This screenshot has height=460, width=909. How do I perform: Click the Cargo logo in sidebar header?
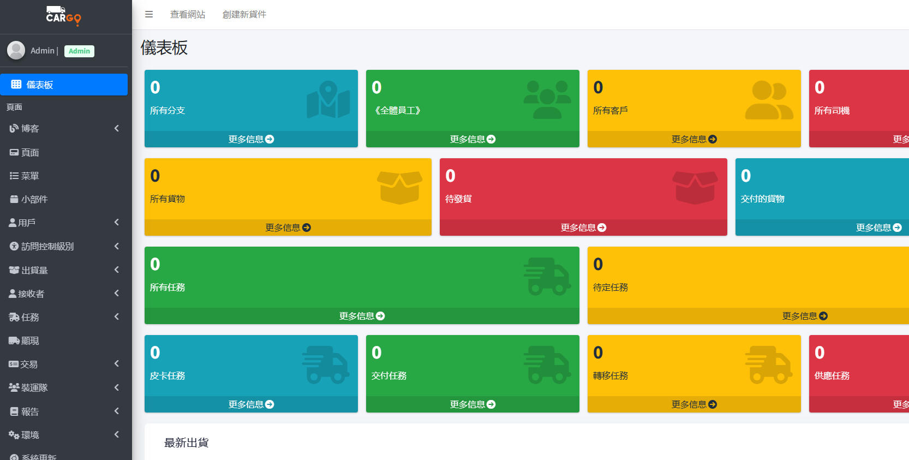[63, 16]
